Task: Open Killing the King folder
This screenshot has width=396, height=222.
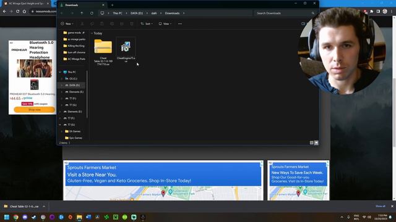Action: click(x=74, y=46)
